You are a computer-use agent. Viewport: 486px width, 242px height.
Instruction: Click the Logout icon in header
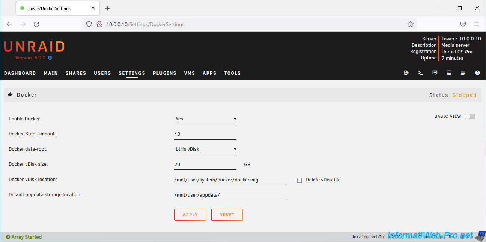406,73
